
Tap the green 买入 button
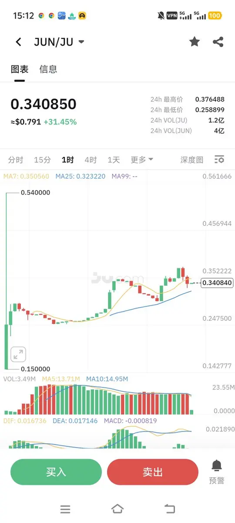tap(56, 472)
